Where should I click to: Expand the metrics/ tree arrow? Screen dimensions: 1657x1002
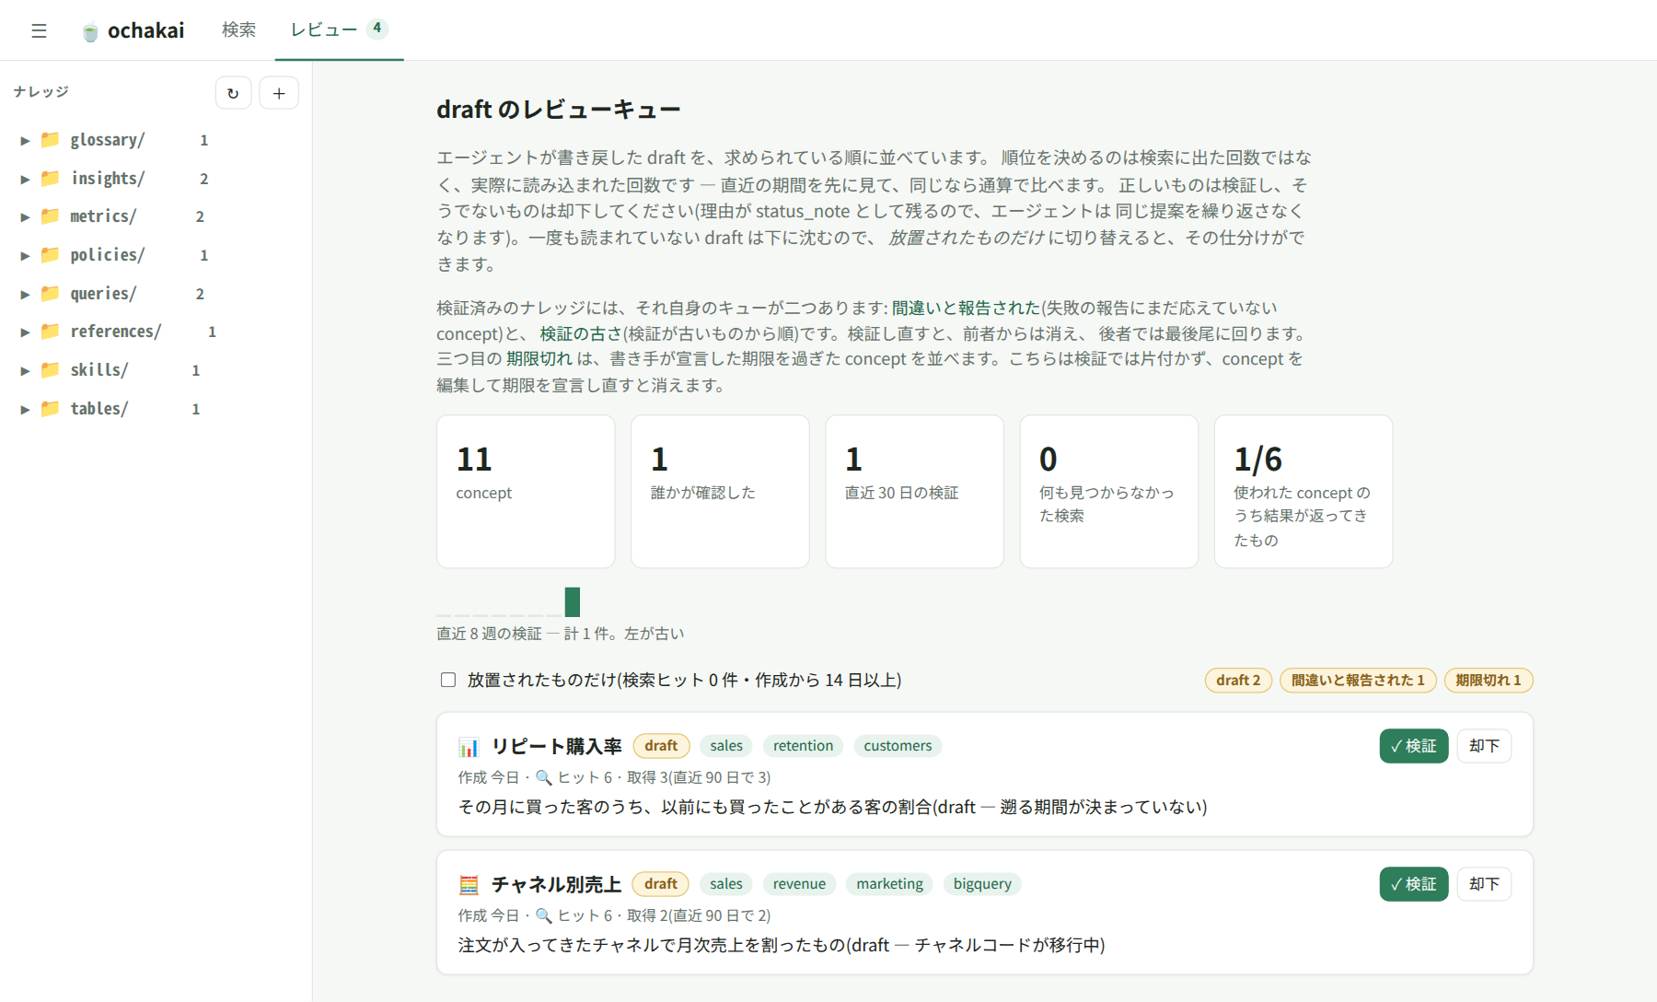click(25, 217)
